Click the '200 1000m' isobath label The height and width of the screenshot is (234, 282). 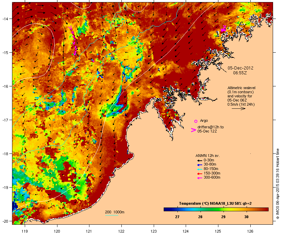(x=115, y=212)
